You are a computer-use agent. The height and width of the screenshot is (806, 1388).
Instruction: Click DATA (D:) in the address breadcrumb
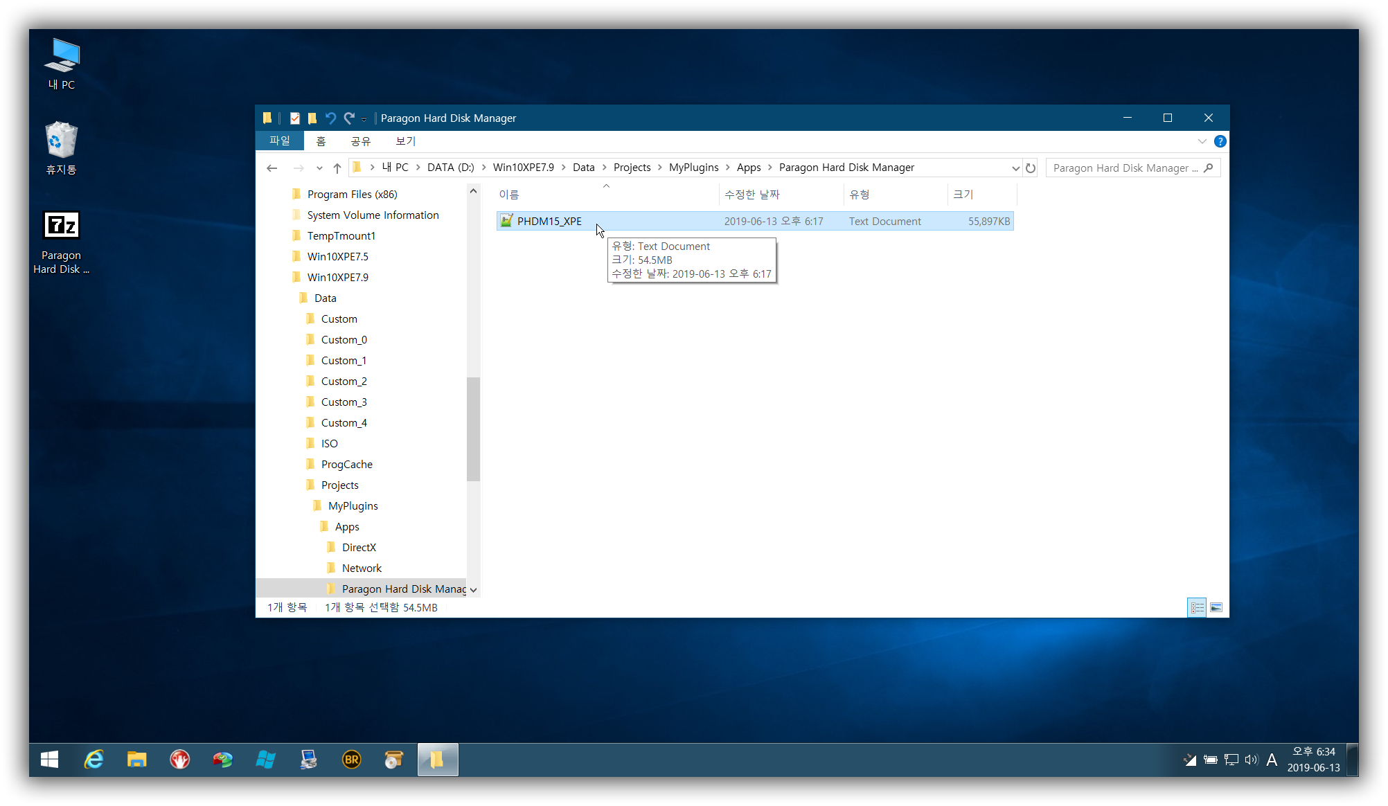click(x=451, y=168)
